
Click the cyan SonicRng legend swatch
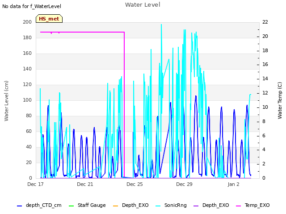(158, 206)
